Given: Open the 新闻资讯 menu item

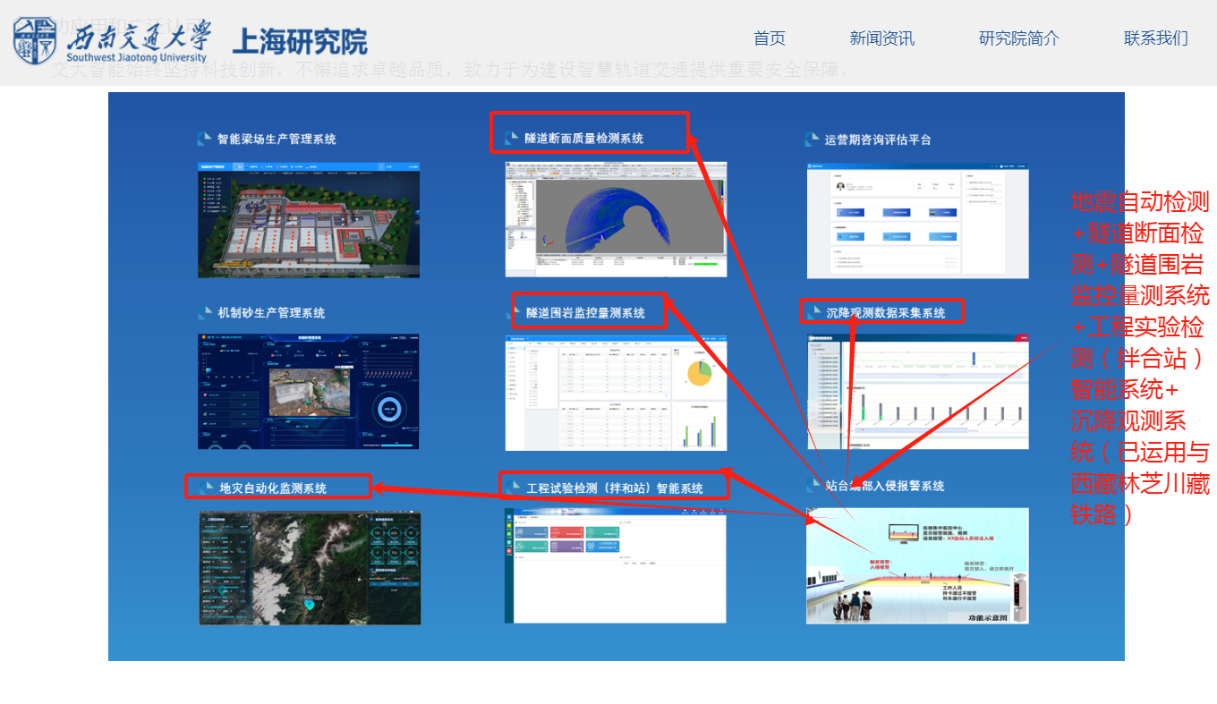Looking at the screenshot, I should pos(882,38).
